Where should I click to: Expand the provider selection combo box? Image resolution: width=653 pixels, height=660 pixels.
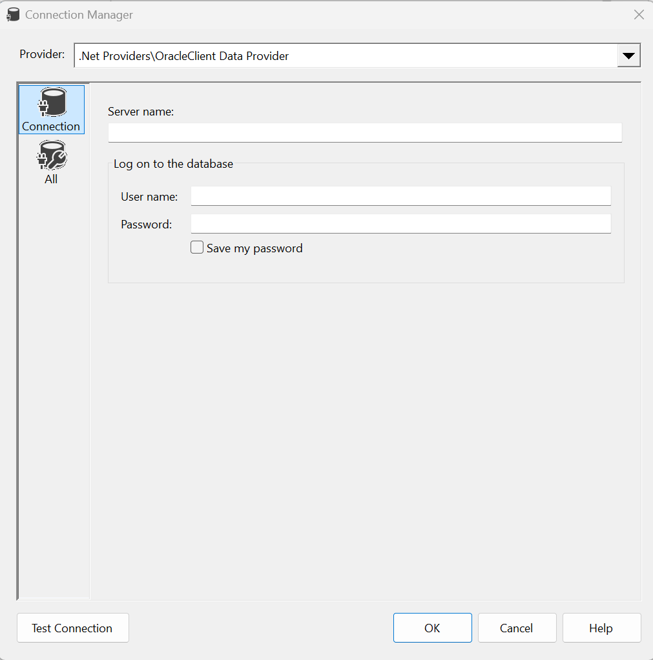pos(628,55)
